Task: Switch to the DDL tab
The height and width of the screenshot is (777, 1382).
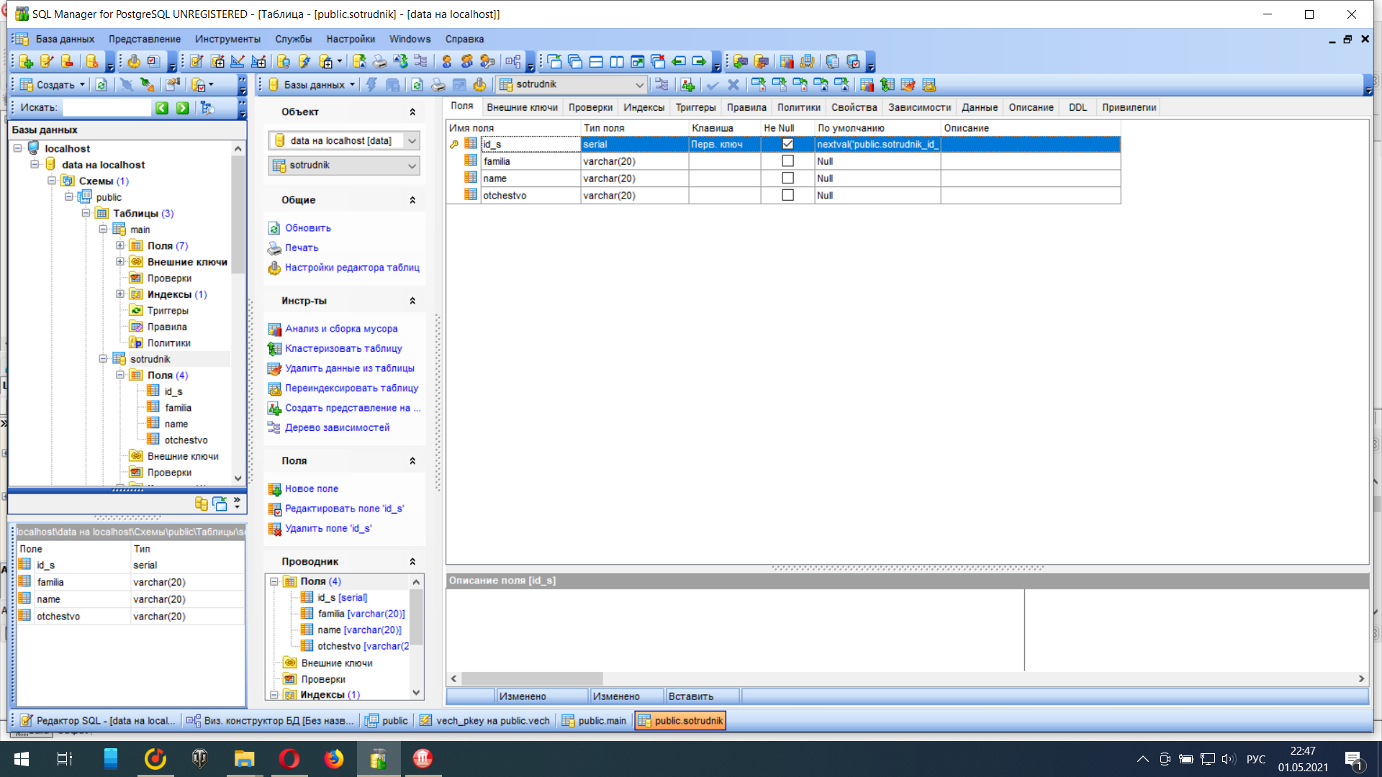Action: tap(1078, 107)
